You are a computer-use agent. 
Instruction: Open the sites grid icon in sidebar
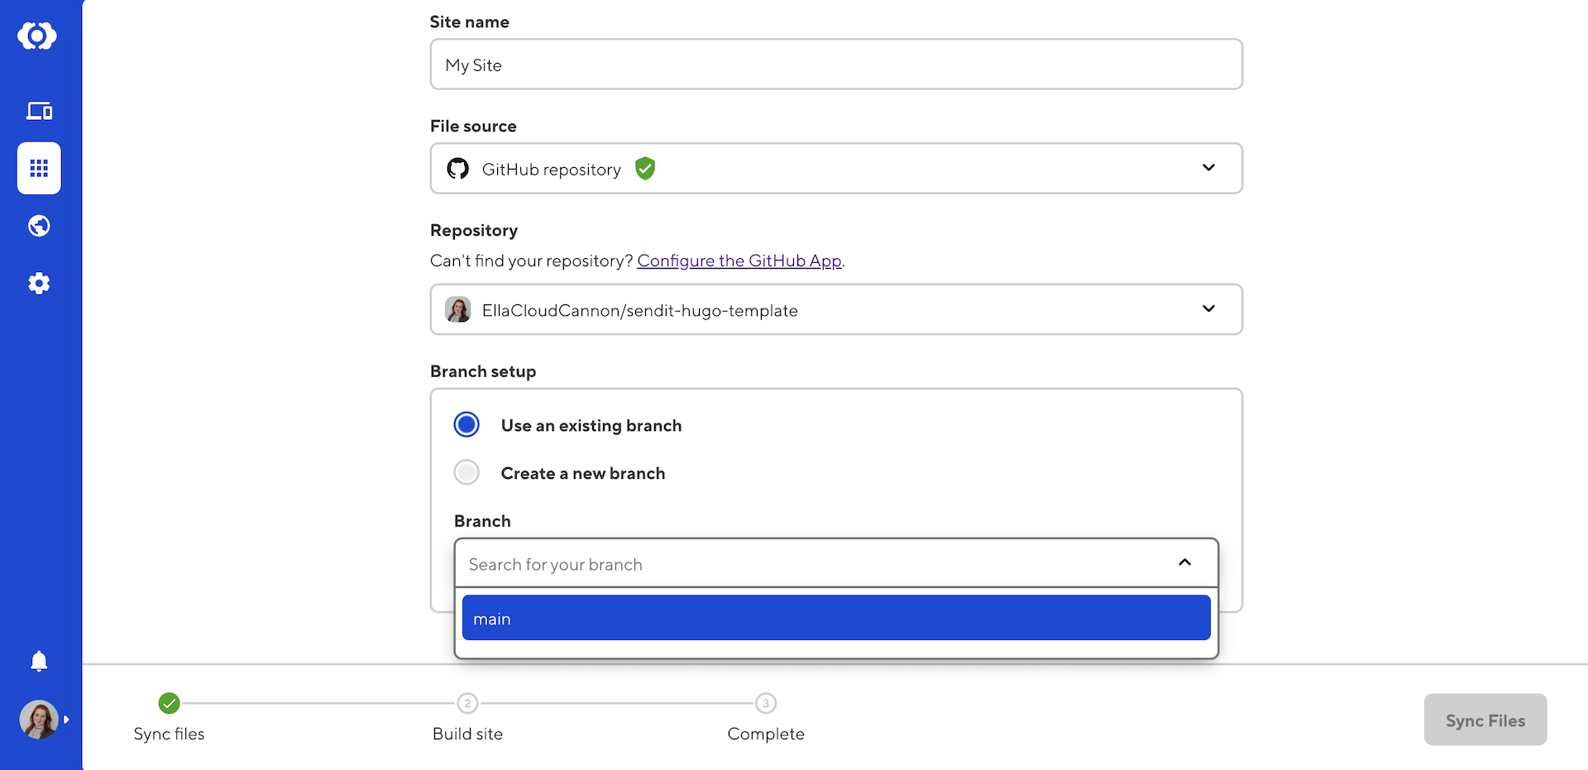[39, 169]
